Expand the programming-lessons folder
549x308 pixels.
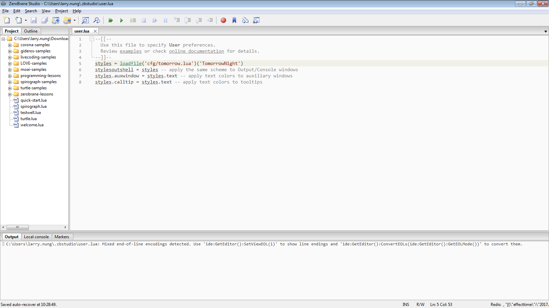(10, 76)
